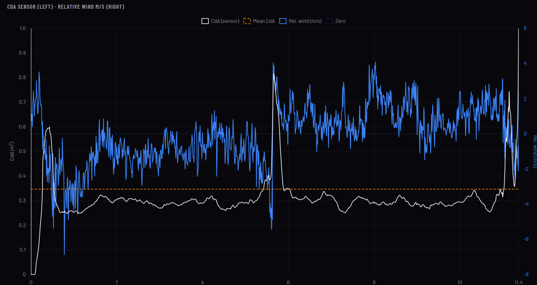The image size is (537, 285).
Task: Click the left axis value 0.1
Action: click(23, 250)
